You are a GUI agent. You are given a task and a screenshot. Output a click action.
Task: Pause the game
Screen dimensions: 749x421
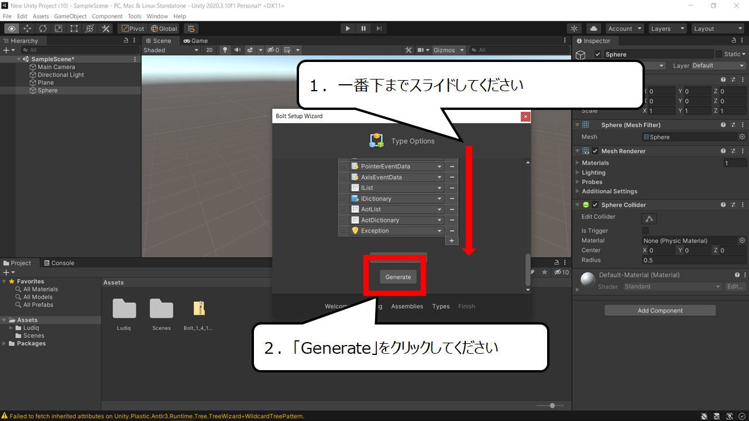tap(364, 29)
